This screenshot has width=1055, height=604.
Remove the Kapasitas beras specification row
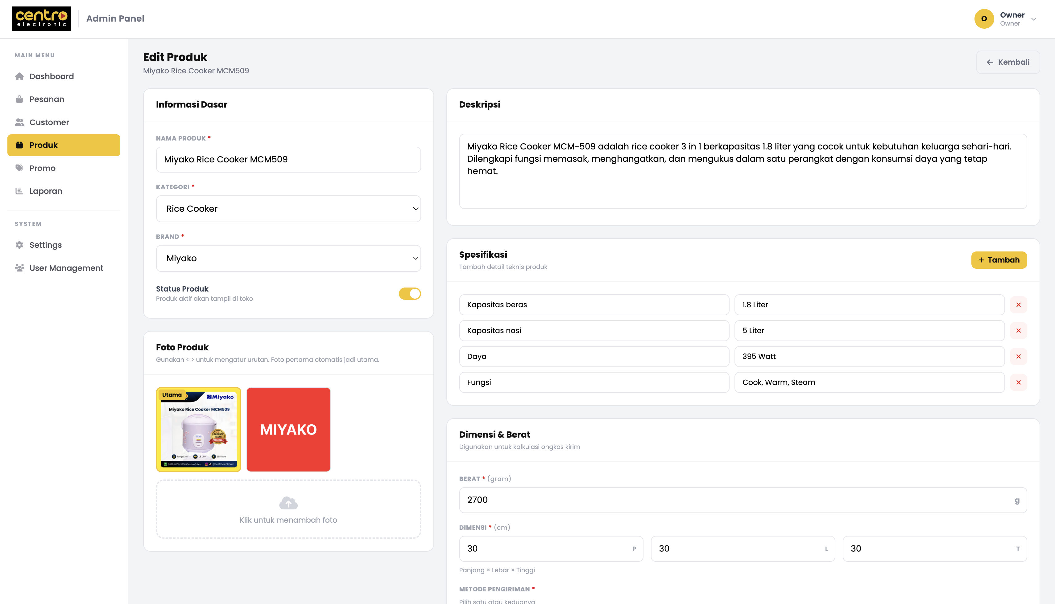[1019, 305]
